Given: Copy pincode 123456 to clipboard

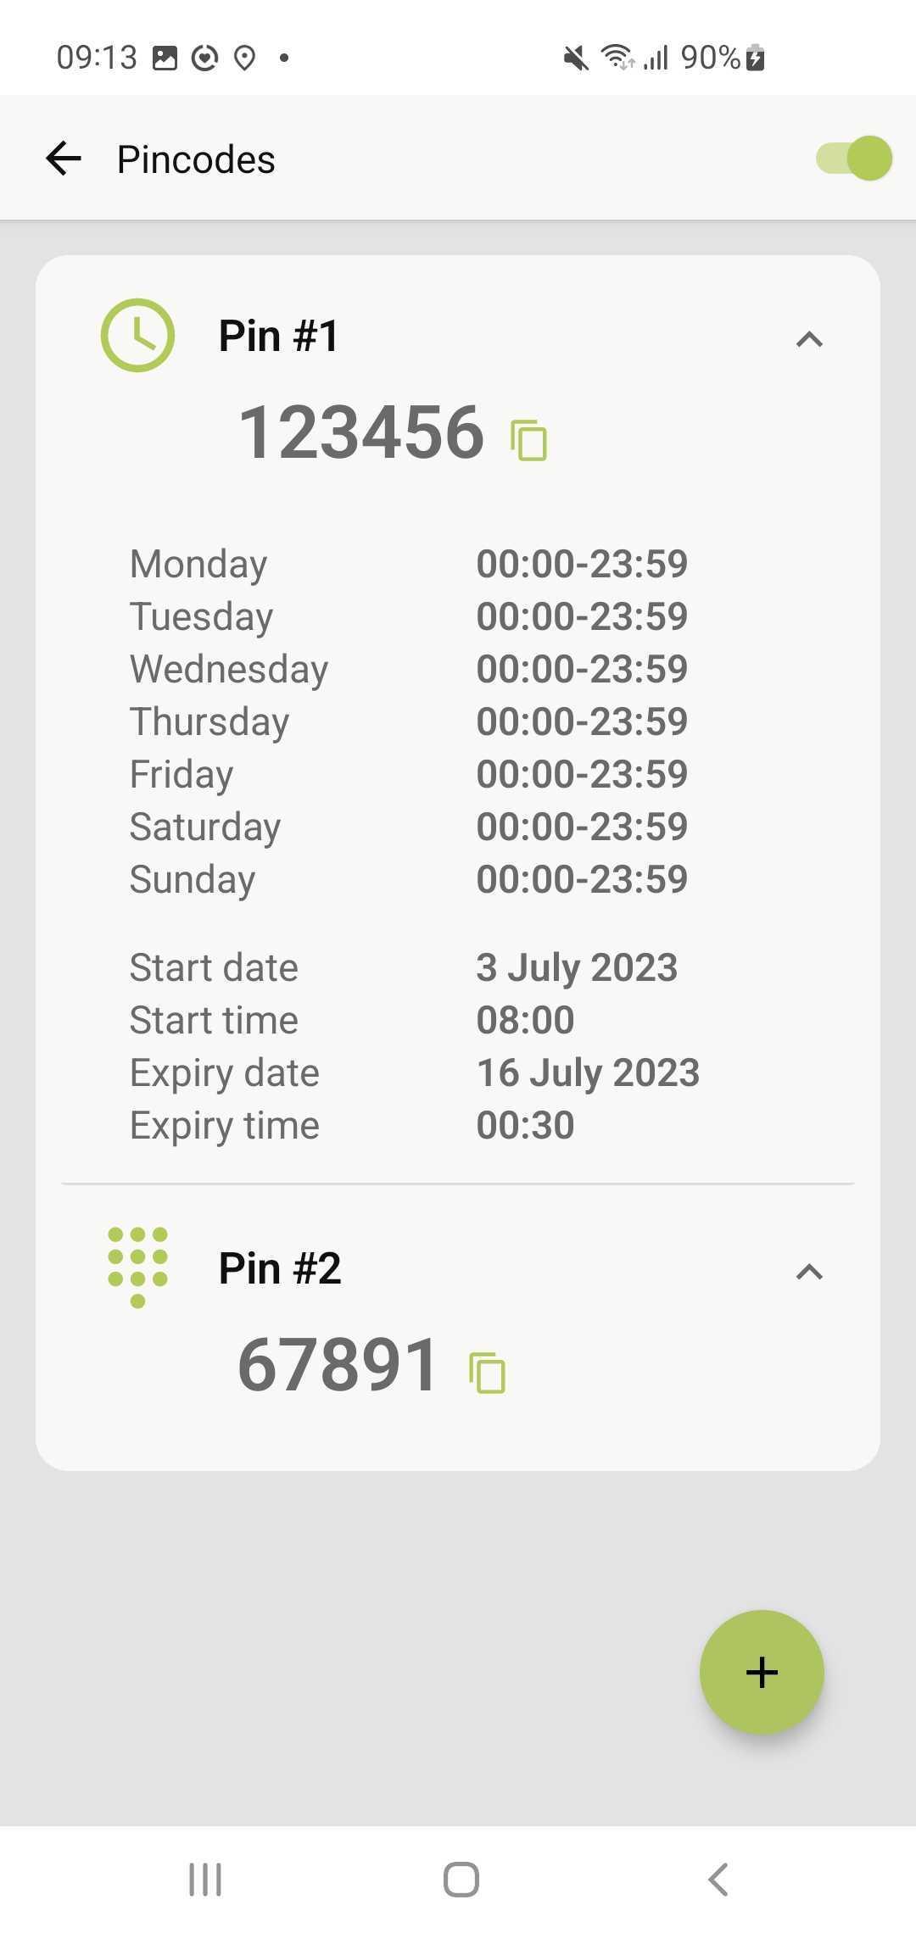Looking at the screenshot, I should (x=529, y=441).
